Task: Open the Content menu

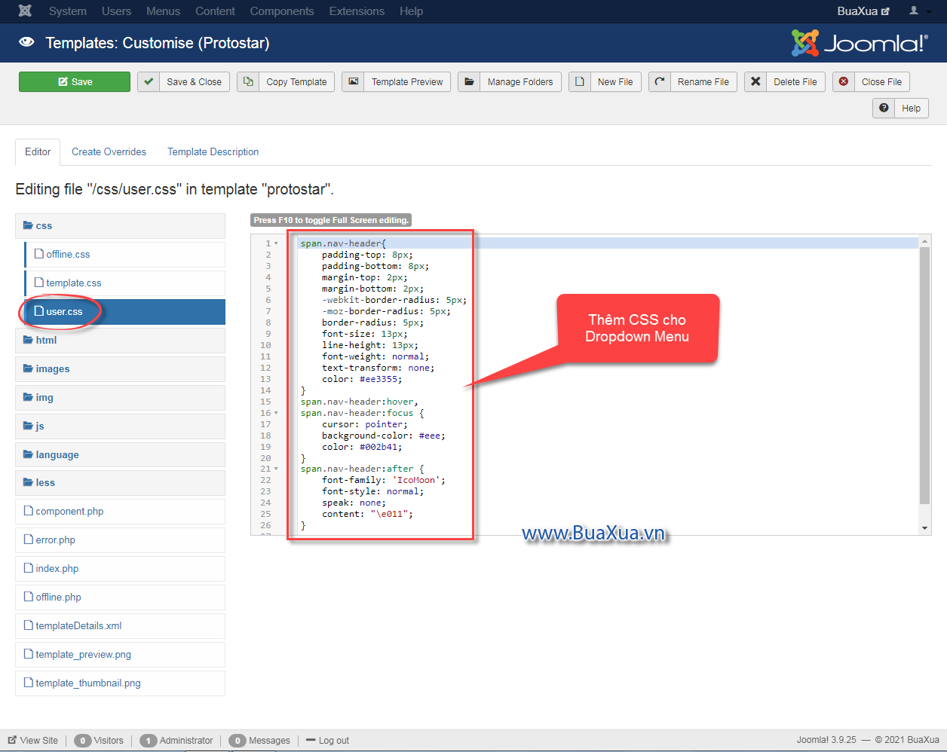Action: pyautogui.click(x=215, y=11)
